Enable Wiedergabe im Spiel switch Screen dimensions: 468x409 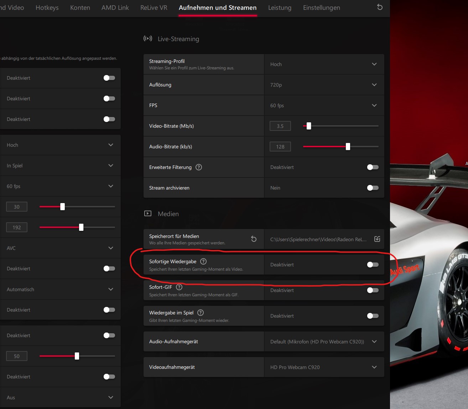coord(373,316)
